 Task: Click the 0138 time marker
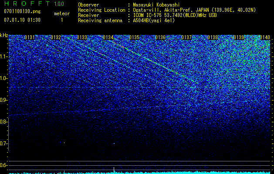pos(213,37)
